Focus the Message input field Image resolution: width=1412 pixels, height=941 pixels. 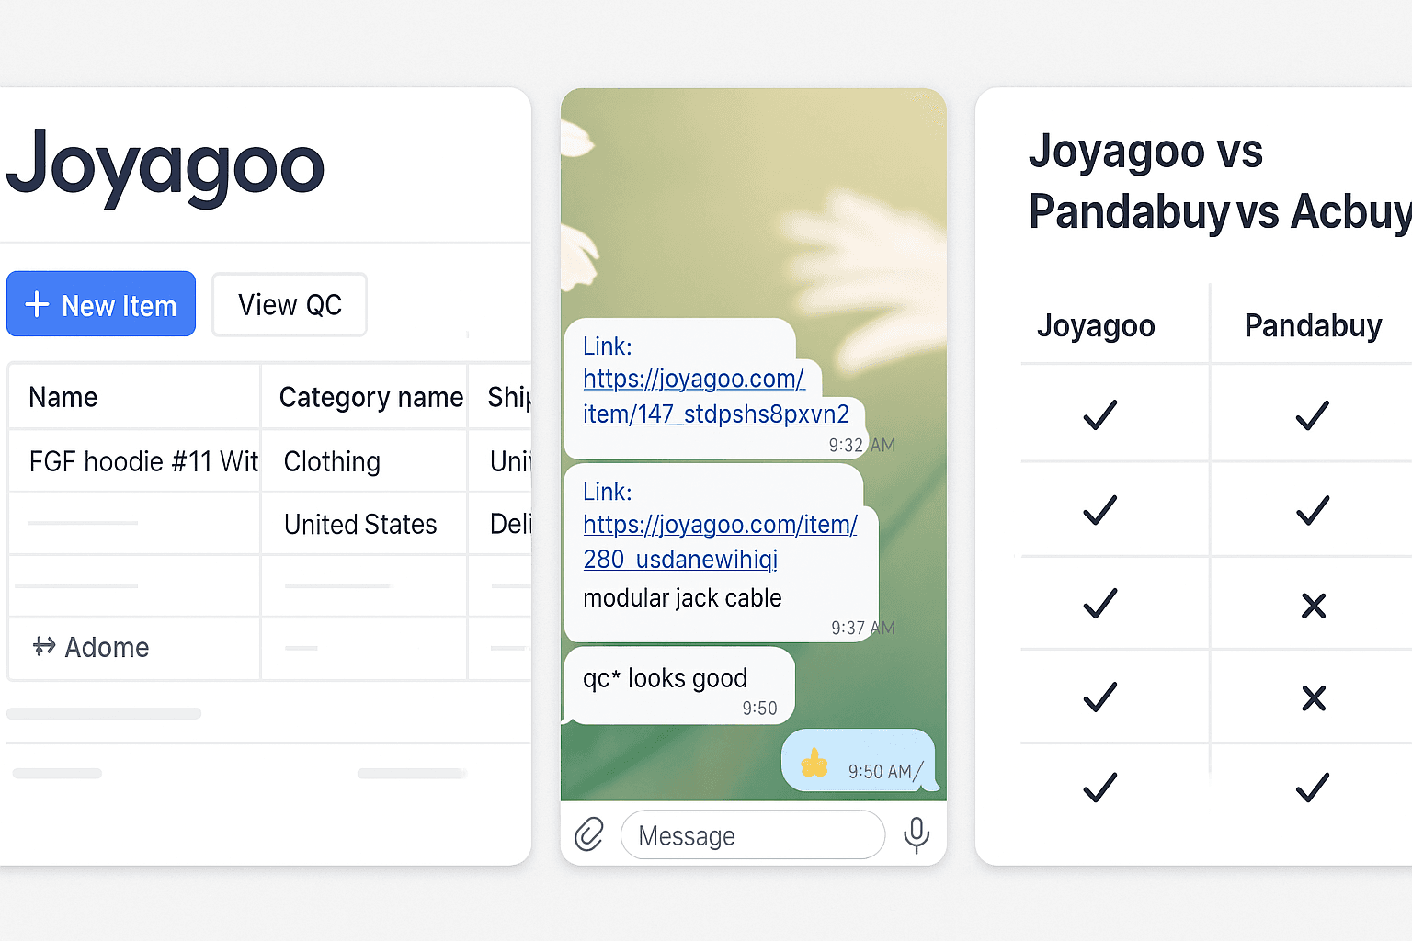[752, 835]
